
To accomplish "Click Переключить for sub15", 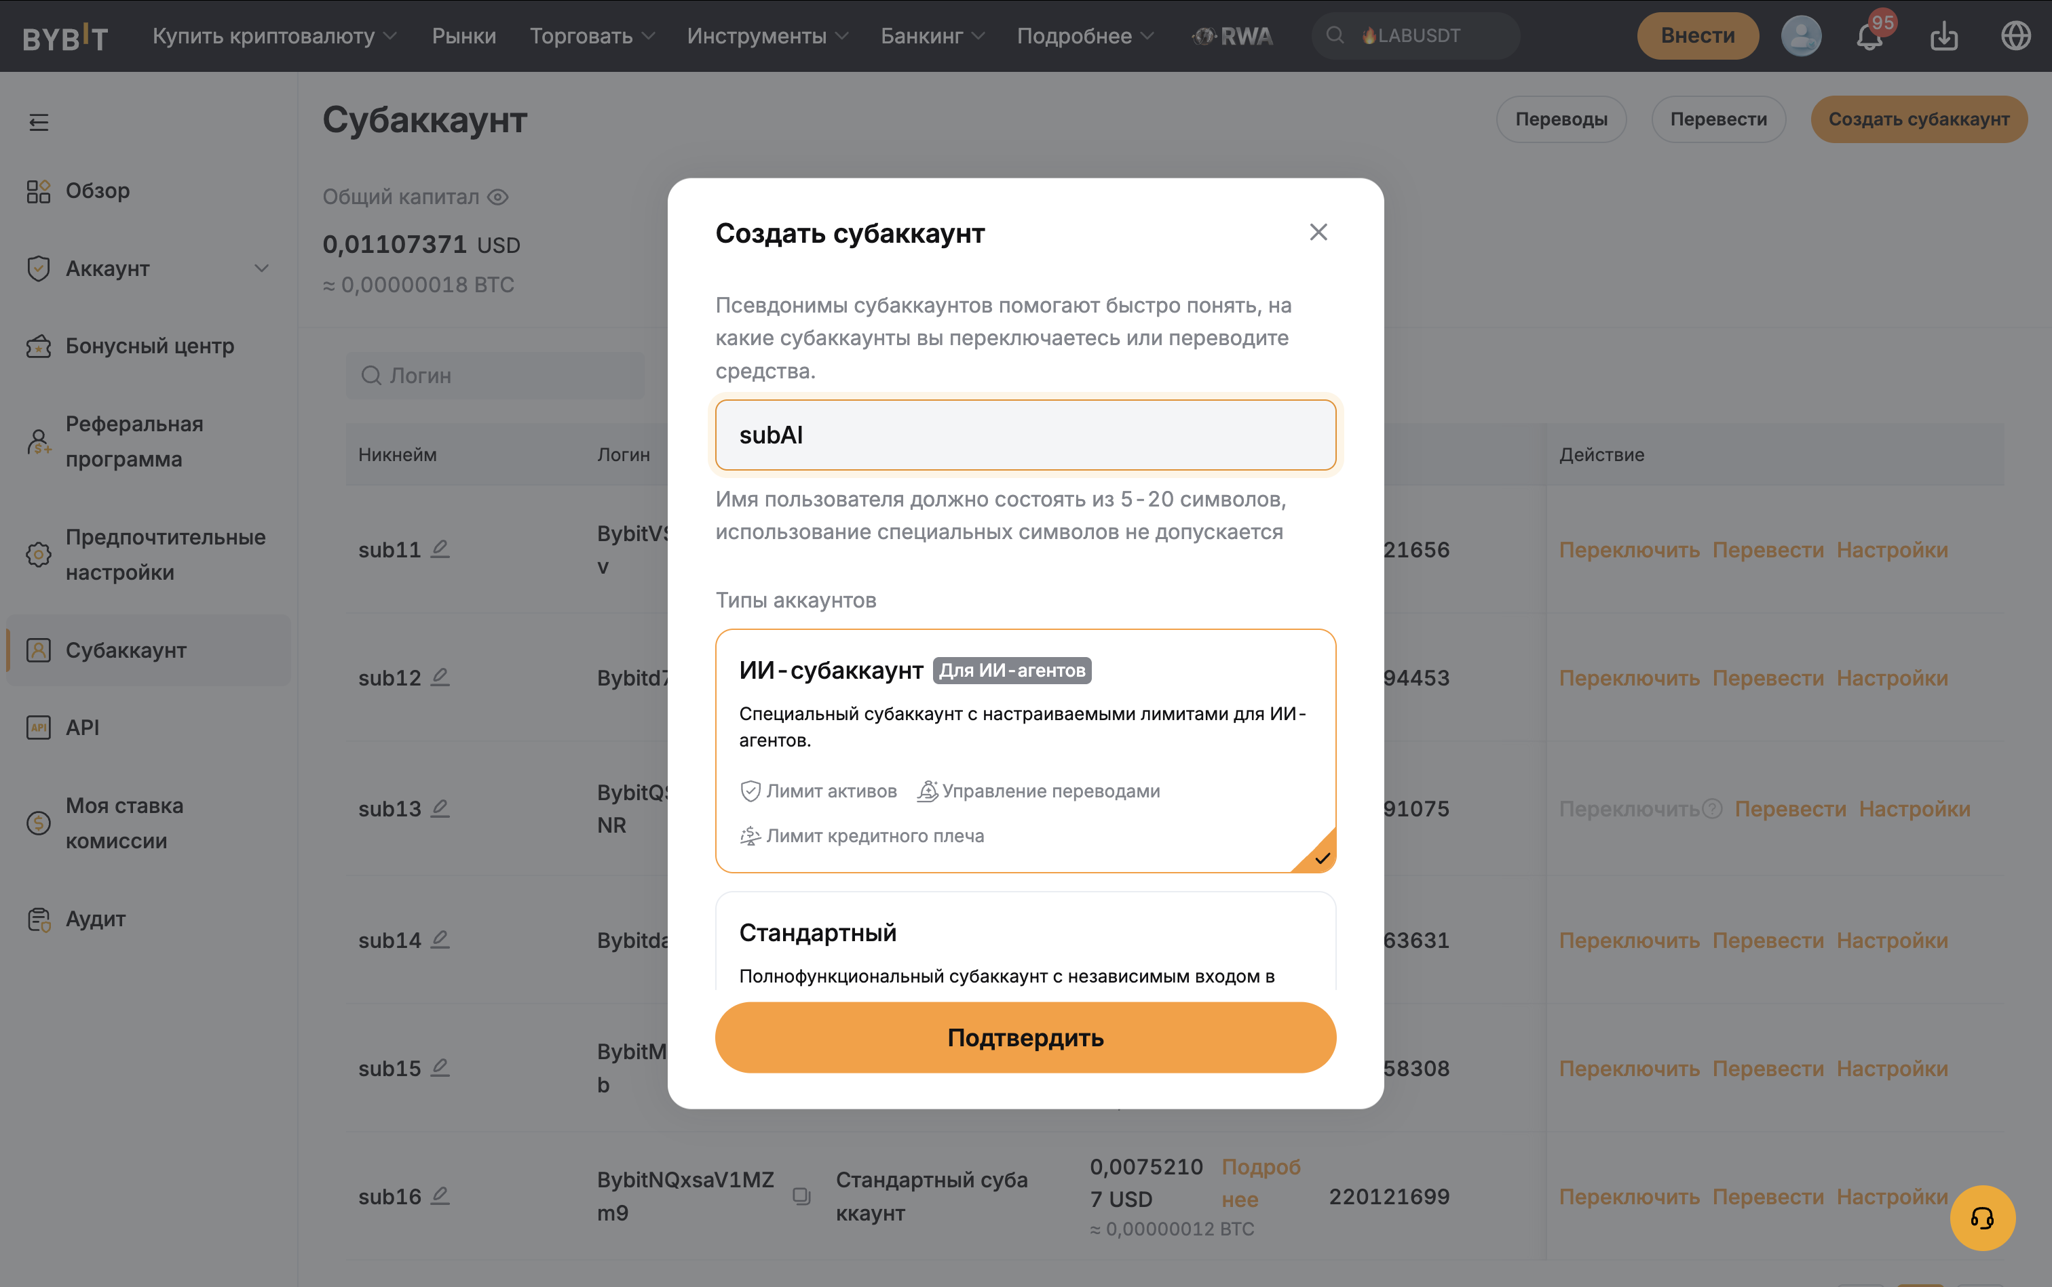I will point(1629,1068).
